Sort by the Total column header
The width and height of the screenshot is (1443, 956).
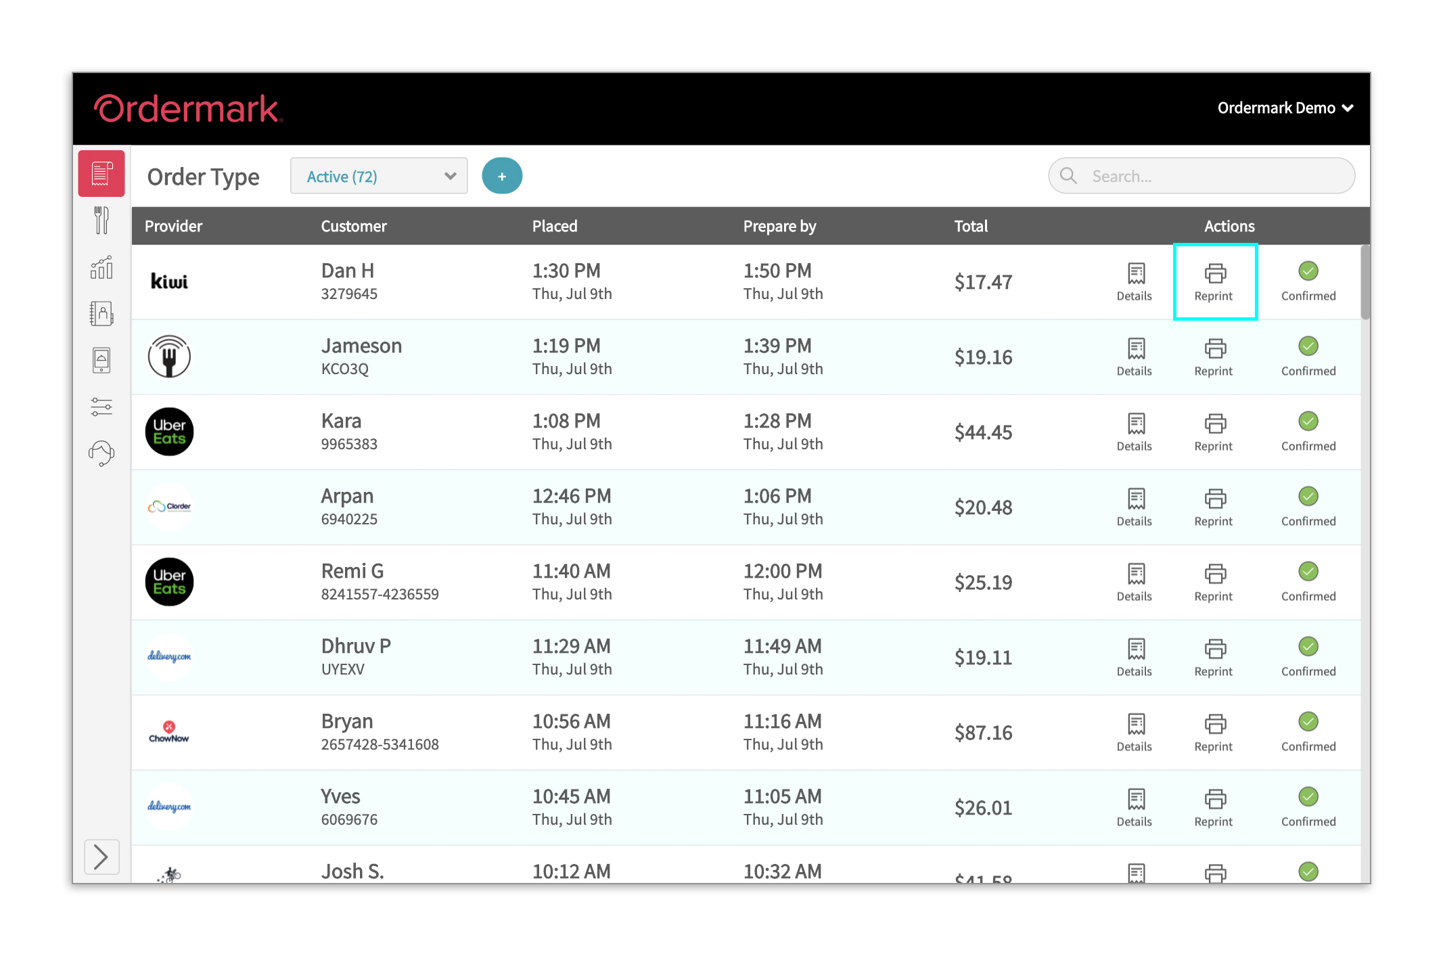tap(971, 226)
